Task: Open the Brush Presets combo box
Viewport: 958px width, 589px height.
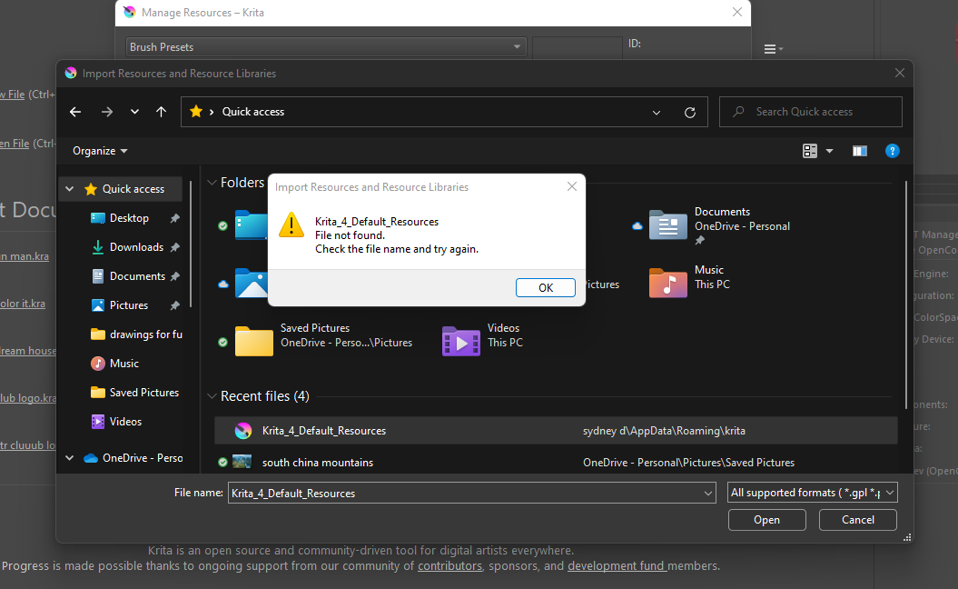Action: coord(326,46)
